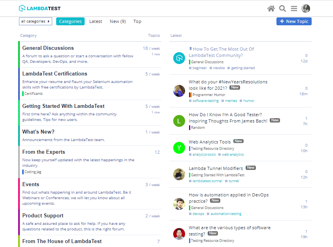Click the green Y user avatar
The image size is (333, 247).
179,148
